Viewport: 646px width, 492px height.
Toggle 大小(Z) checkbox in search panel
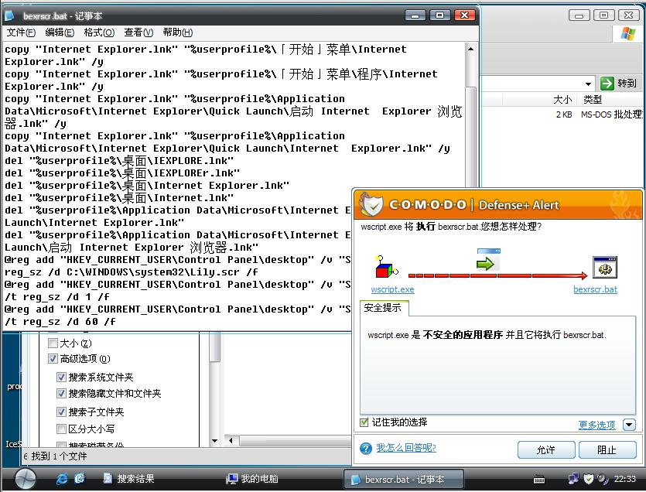pos(53,343)
